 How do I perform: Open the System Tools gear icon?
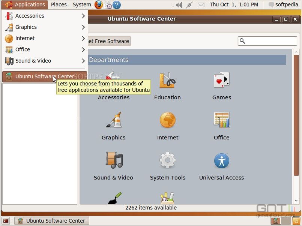(168, 160)
